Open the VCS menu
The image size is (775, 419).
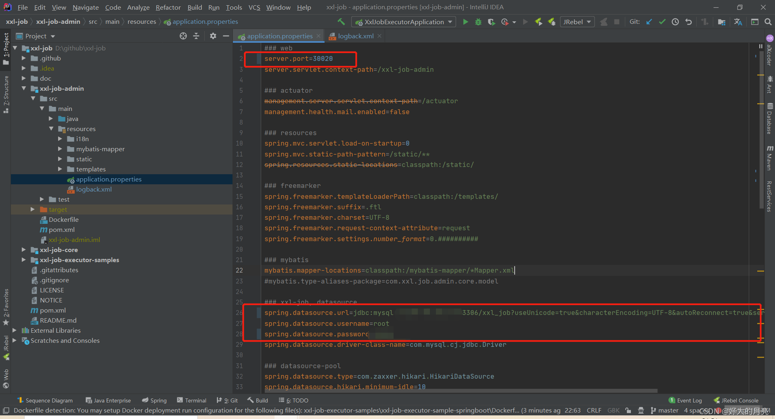coord(254,7)
